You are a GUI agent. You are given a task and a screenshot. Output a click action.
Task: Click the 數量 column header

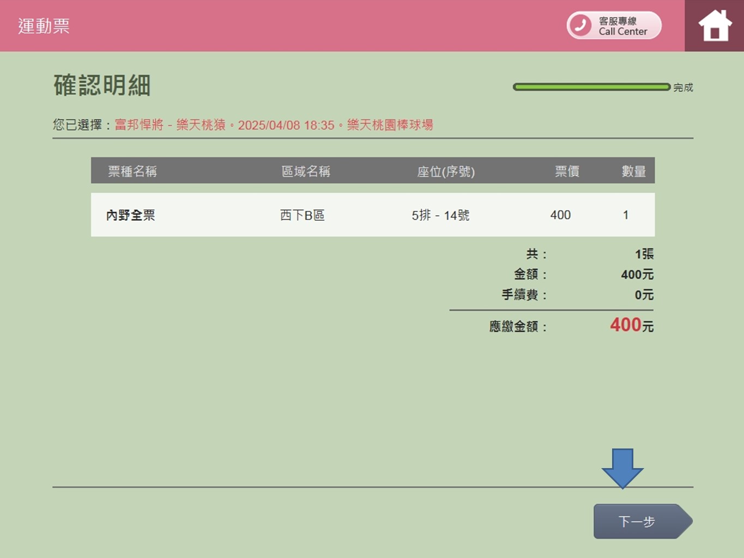[634, 171]
